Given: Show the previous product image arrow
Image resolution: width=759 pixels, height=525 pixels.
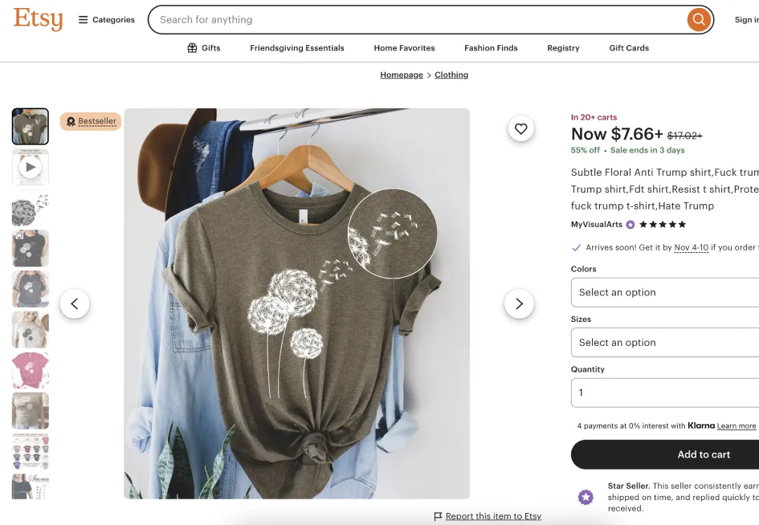Looking at the screenshot, I should pyautogui.click(x=75, y=303).
